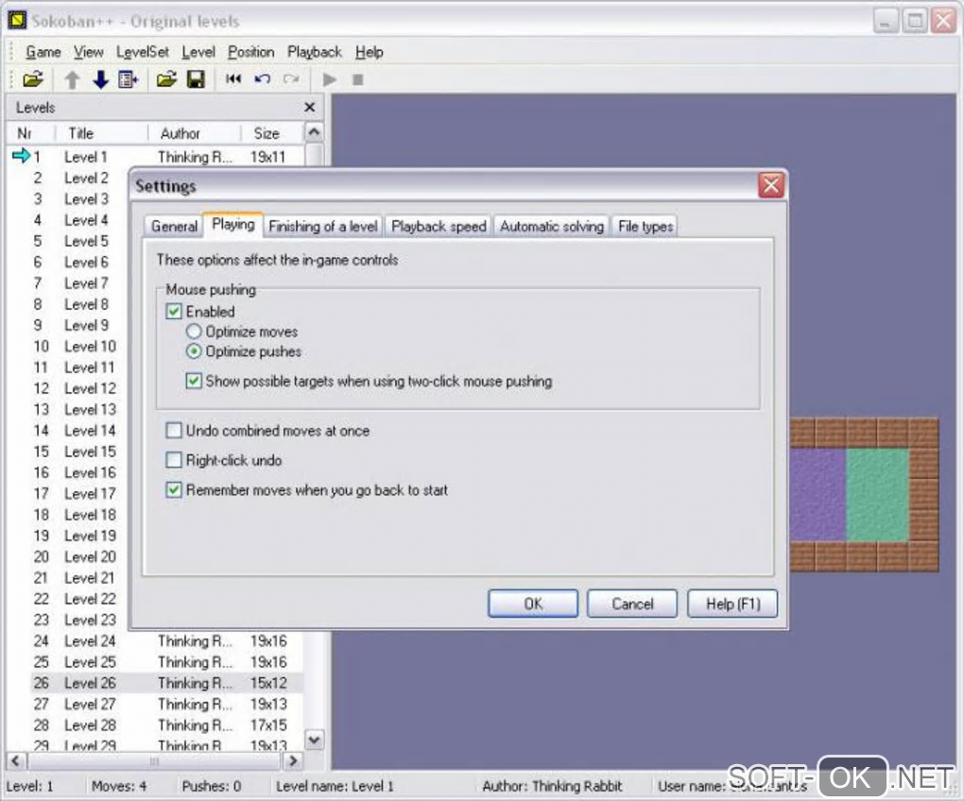Open the Playback menu
This screenshot has width=964, height=801.
(x=314, y=52)
